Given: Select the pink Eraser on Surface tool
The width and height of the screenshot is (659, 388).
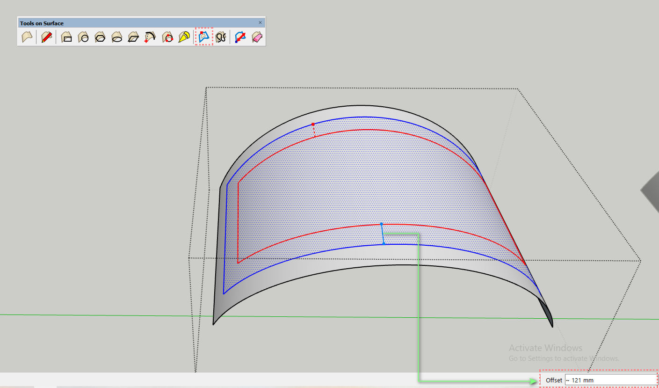Looking at the screenshot, I should point(256,37).
